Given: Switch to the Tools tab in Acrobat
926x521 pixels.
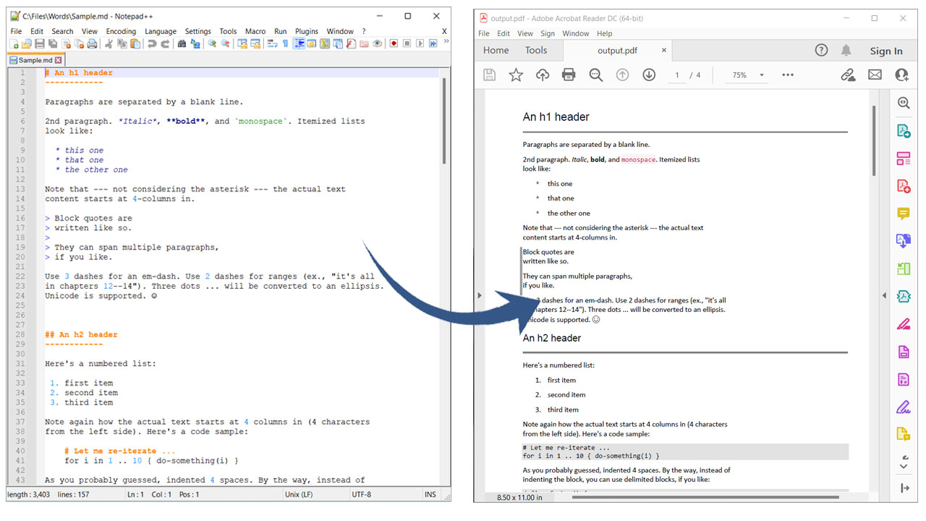Looking at the screenshot, I should click(x=535, y=50).
